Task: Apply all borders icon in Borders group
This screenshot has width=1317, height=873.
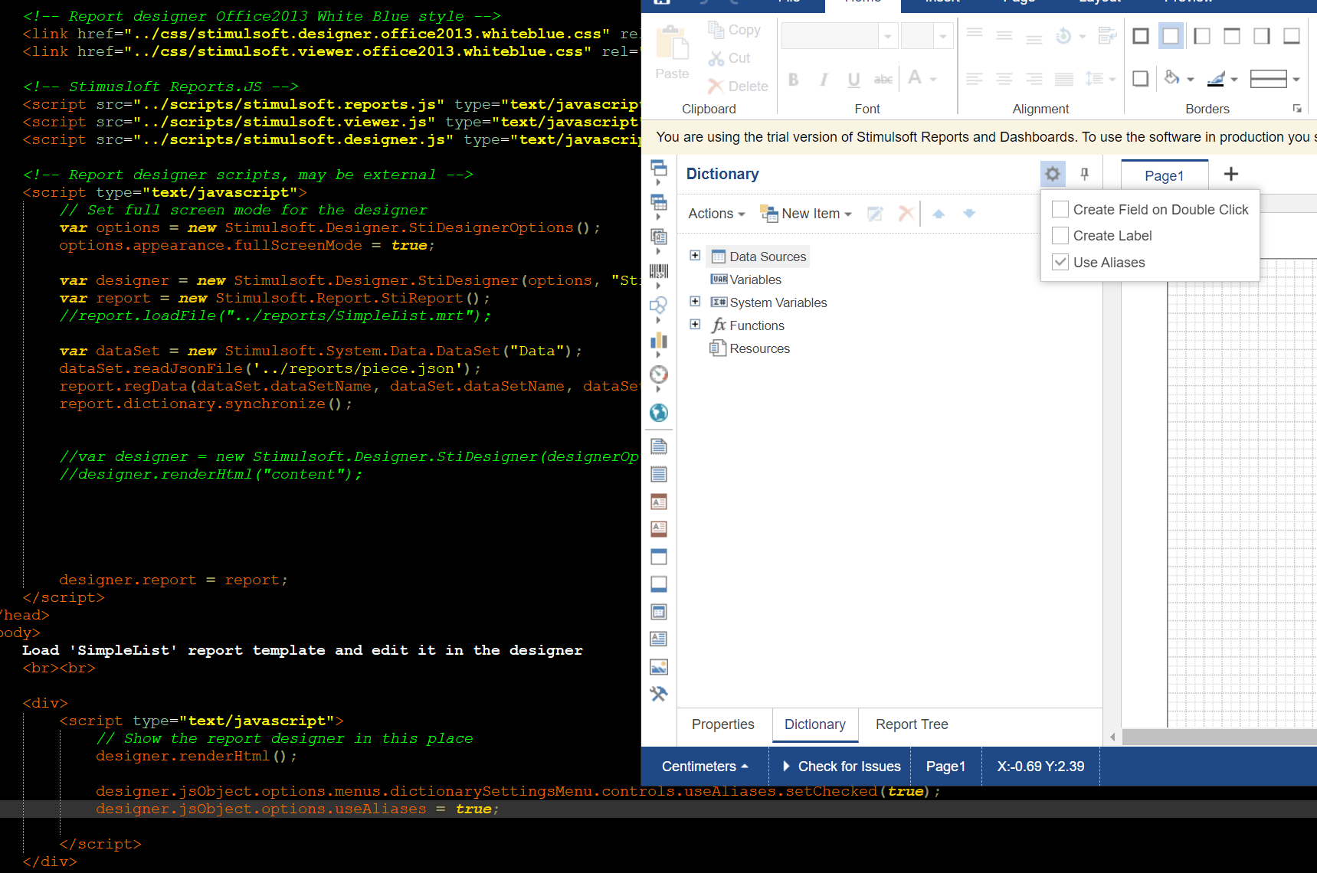Action: (x=1141, y=36)
